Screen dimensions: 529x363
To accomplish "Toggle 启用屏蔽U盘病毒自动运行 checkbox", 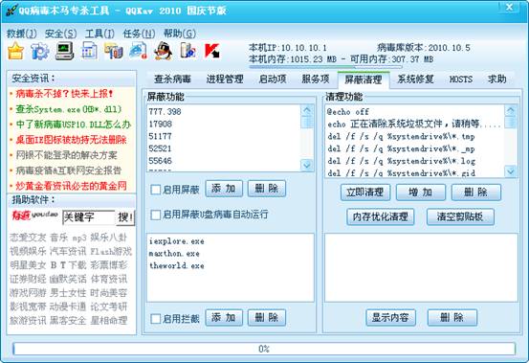I will click(156, 215).
